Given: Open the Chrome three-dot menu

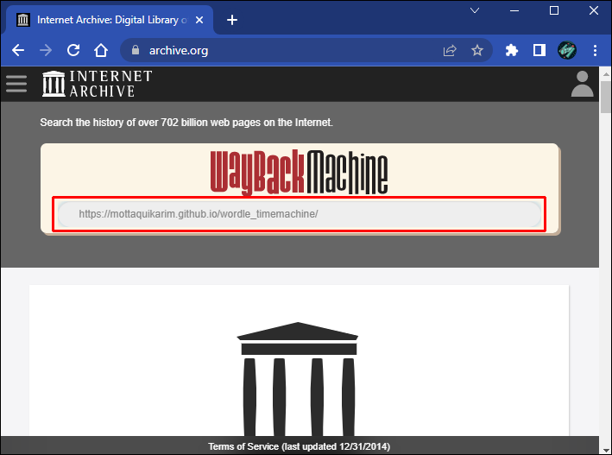Looking at the screenshot, I should (x=595, y=50).
